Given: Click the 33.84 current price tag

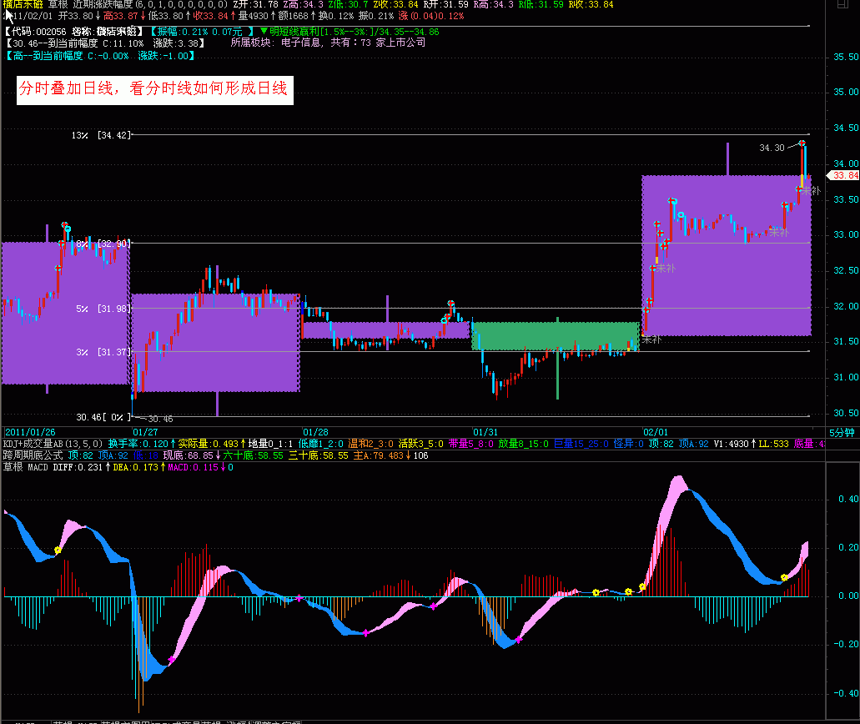Looking at the screenshot, I should click(844, 176).
